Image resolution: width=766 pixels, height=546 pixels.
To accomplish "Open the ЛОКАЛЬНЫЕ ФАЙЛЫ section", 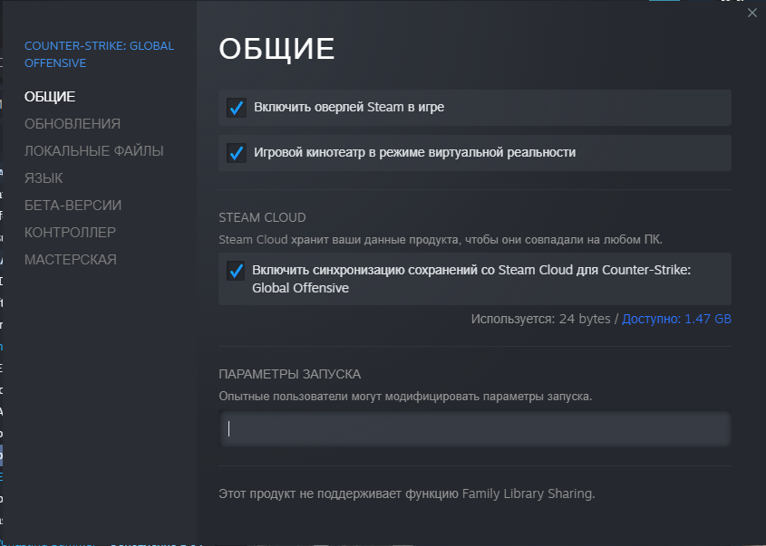I will click(x=93, y=151).
